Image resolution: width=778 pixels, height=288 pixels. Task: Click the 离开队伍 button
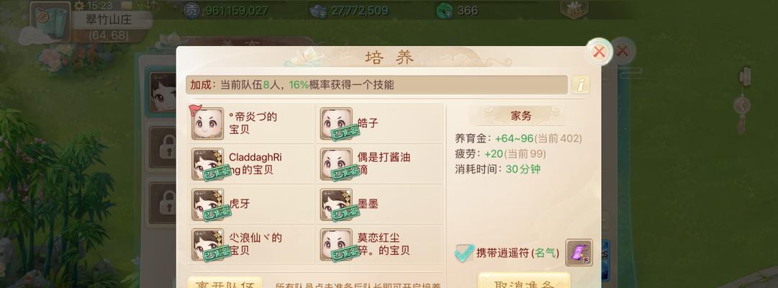[225, 283]
